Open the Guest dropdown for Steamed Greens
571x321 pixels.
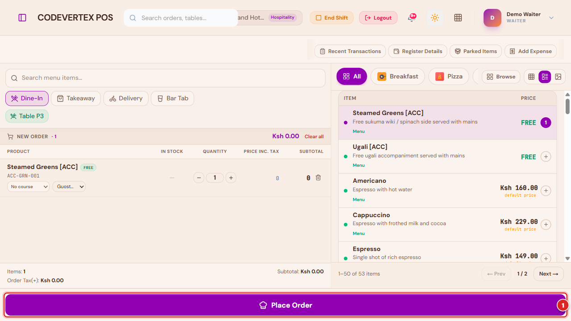[x=69, y=187]
